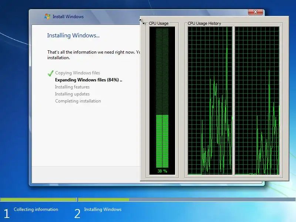Select 'Installing features' step
296x222 pixels.
click(x=72, y=87)
